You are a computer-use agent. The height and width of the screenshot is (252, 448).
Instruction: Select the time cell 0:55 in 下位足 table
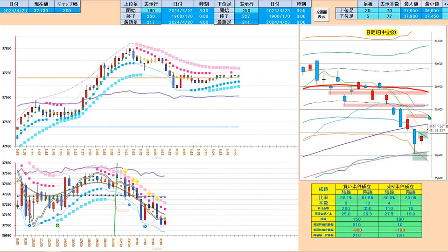[301, 11]
